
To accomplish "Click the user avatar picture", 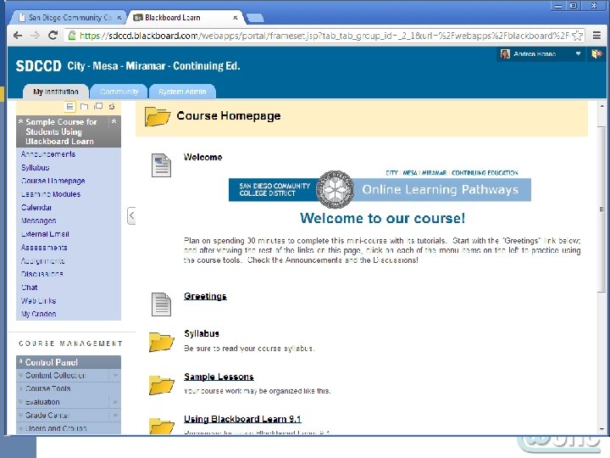I will point(505,53).
